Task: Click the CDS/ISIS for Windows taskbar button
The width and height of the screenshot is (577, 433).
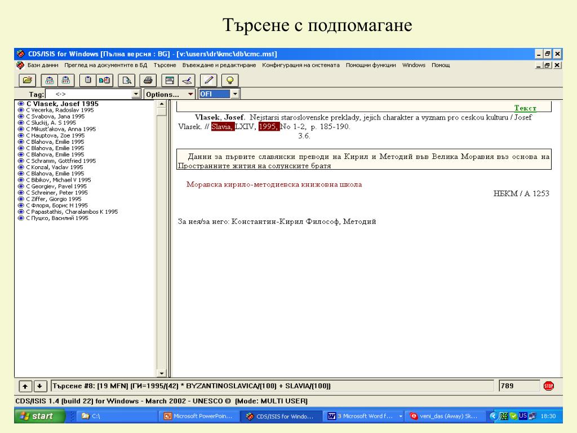Action: pos(281,416)
